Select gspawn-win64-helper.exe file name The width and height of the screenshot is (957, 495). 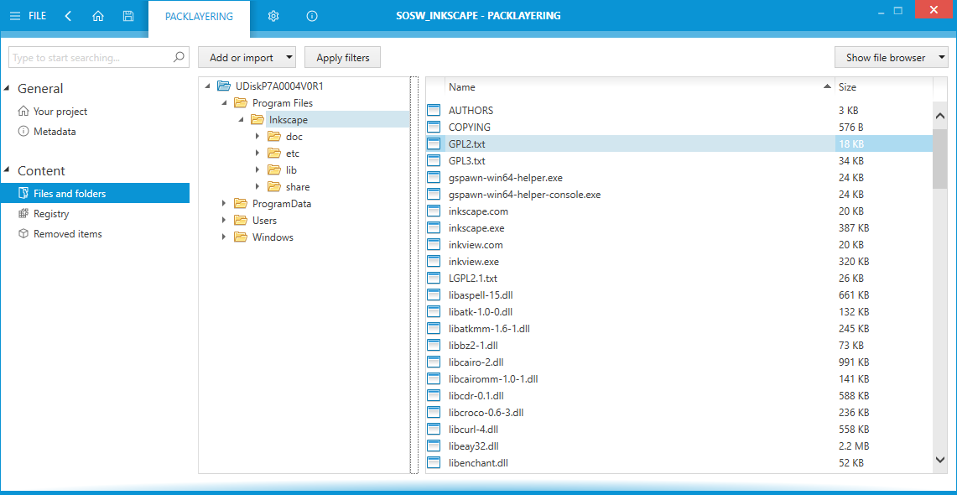[x=506, y=178]
